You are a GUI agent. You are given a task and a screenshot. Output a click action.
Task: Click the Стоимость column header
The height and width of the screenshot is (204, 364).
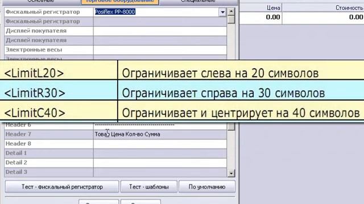349,8
